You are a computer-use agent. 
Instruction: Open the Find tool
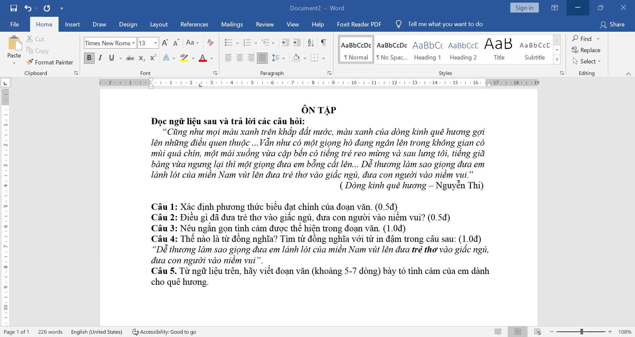pyautogui.click(x=582, y=39)
